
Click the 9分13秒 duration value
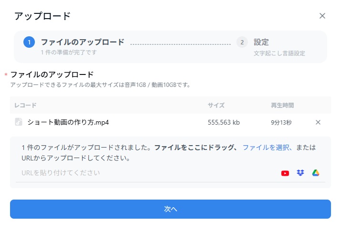pos(281,123)
